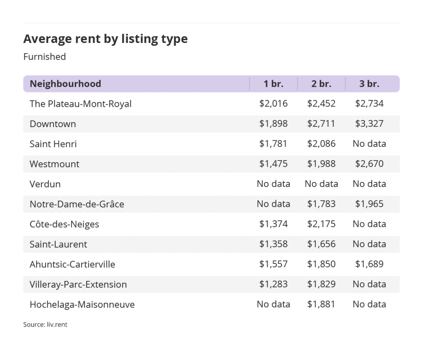This screenshot has width=423, height=338.
Task: Click The Plateau-Mont-Royal row name
Action: coord(81,104)
